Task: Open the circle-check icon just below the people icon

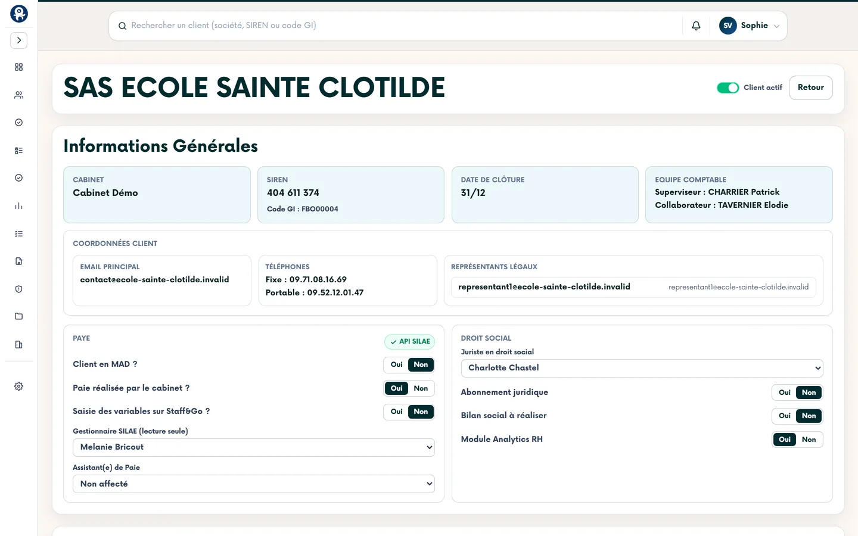Action: (19, 123)
